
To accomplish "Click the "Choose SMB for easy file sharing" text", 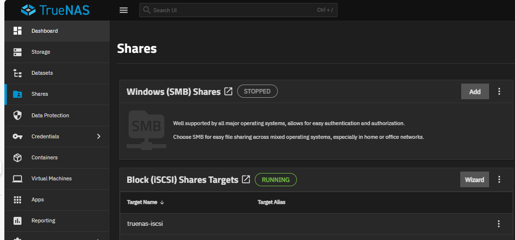I will tap(298, 137).
